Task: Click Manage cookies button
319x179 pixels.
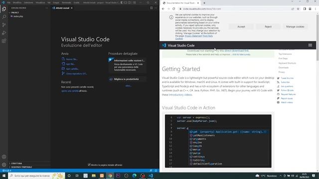Action: (295, 26)
